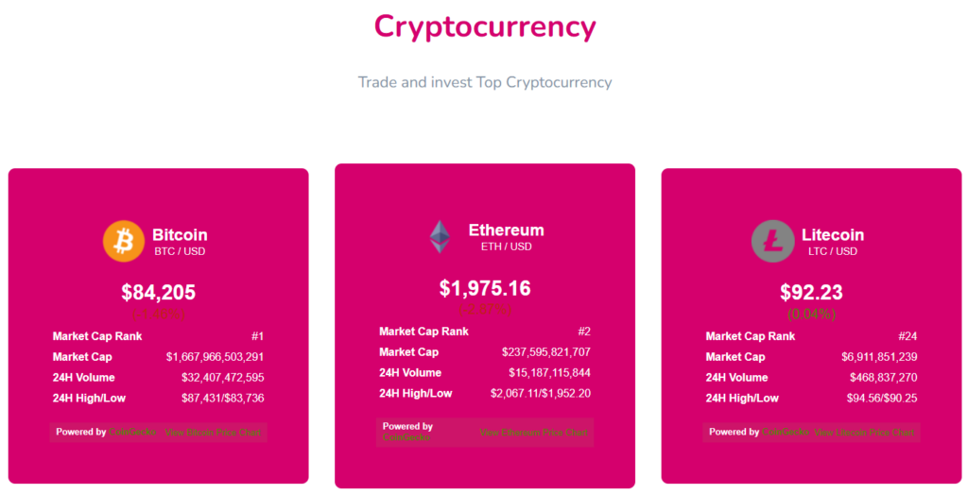Click the Cryptocurrency page heading
Image resolution: width=968 pixels, height=494 pixels.
[485, 26]
